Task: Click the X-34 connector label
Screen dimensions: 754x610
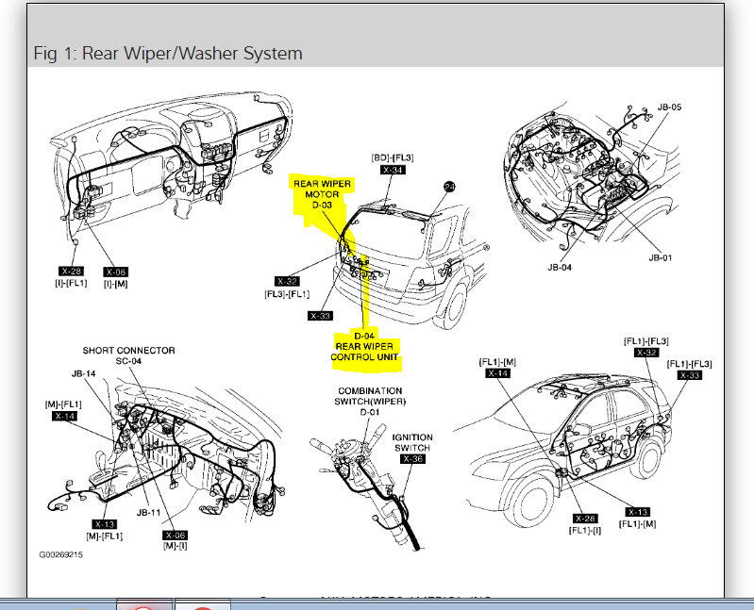Action: pyautogui.click(x=393, y=170)
